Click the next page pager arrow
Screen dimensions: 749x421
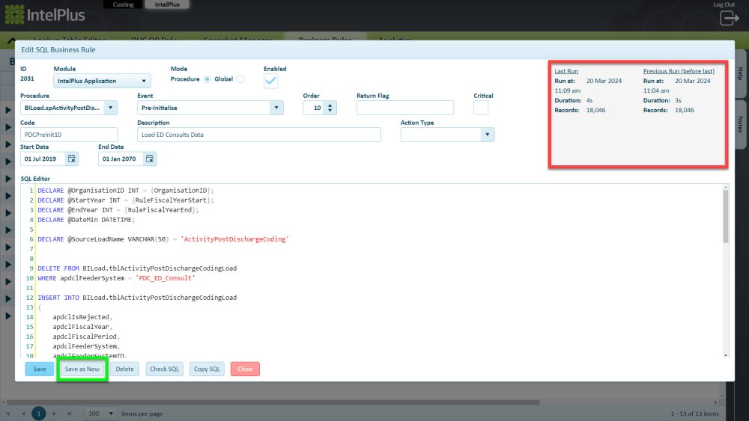(x=54, y=414)
